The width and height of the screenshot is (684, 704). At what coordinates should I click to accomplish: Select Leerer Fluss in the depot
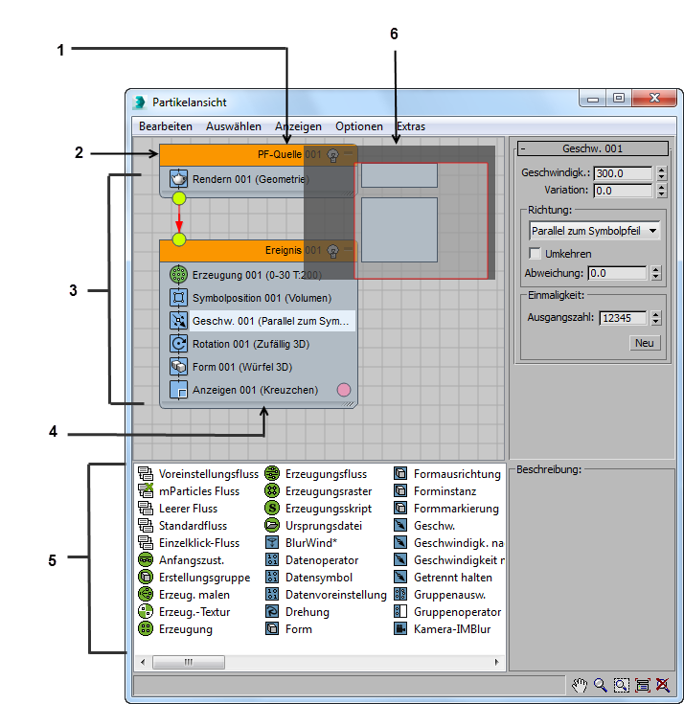coord(178,509)
